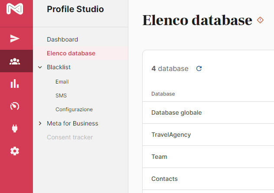Open the gear settings section
The width and height of the screenshot is (274, 193).
[15, 151]
